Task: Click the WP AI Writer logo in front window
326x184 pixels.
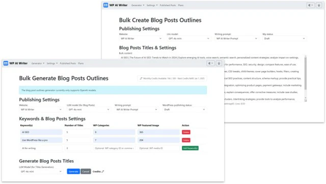Action: 15,63
